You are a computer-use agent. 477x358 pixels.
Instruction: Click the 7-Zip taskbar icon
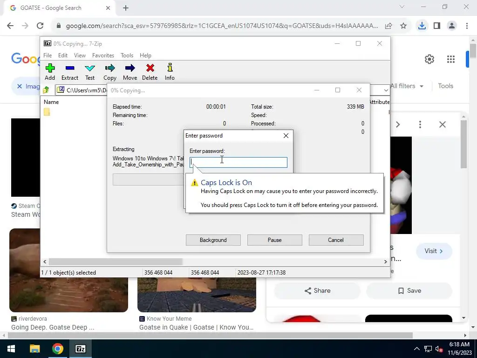80,349
